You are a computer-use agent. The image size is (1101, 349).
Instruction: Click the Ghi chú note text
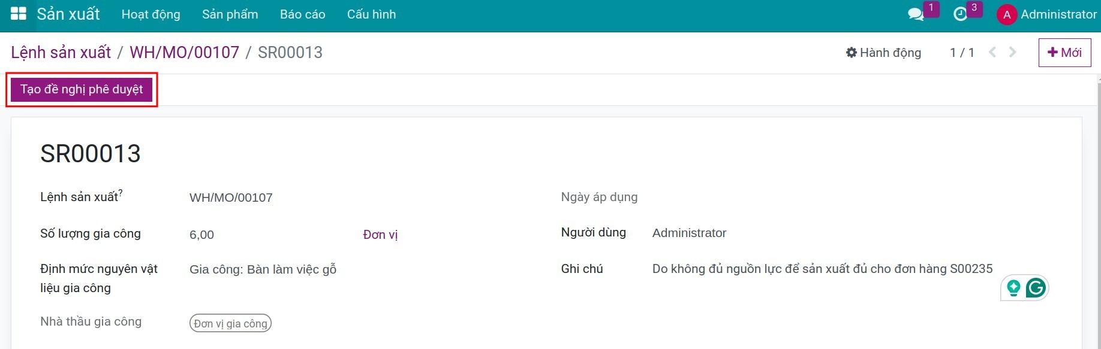click(822, 269)
